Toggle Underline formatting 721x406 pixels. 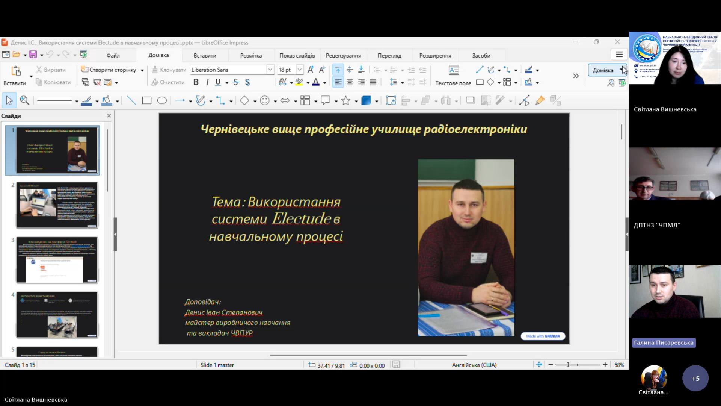tap(218, 82)
